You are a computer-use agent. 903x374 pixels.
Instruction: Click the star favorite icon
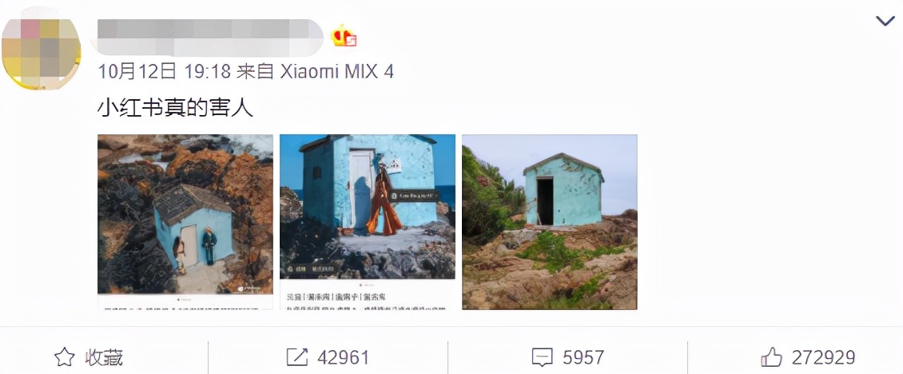click(x=65, y=358)
